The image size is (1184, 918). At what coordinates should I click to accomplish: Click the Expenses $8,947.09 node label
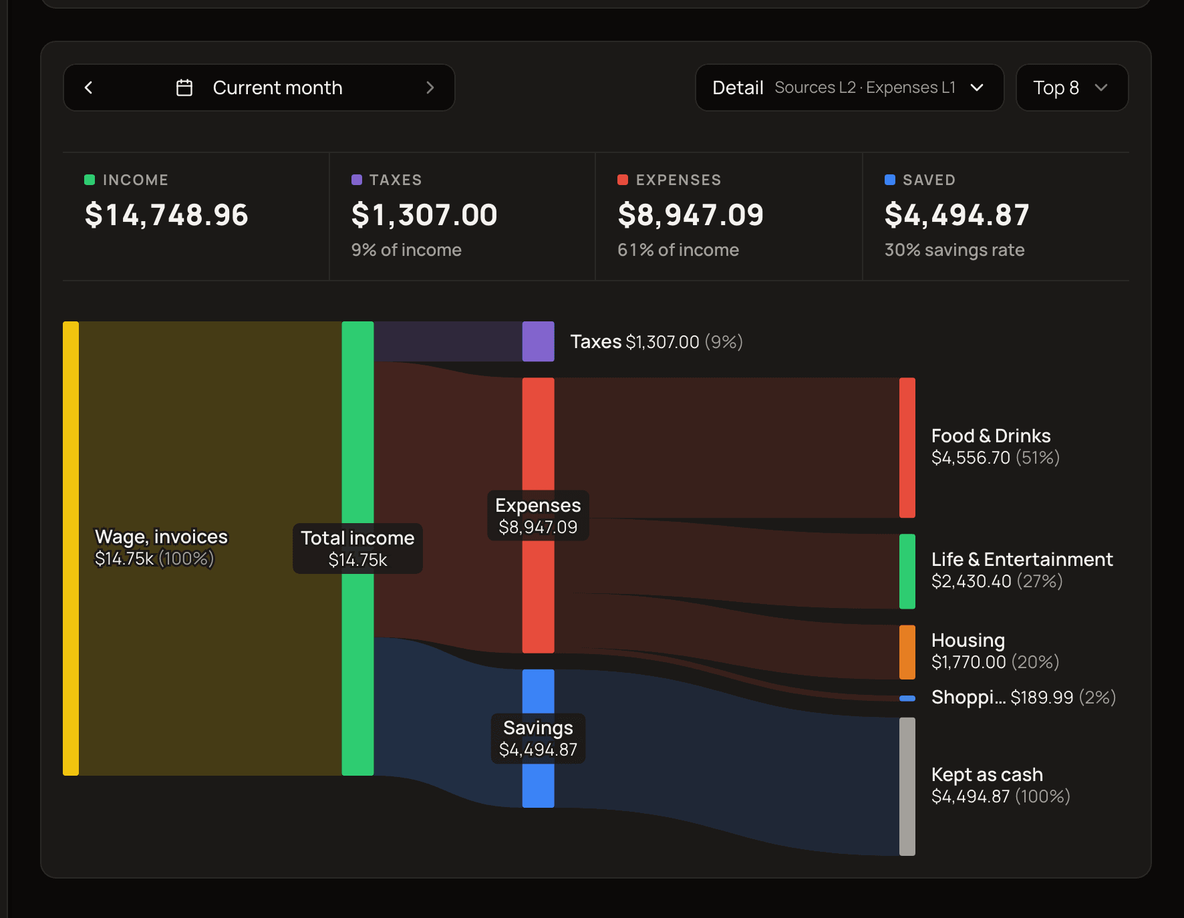[x=538, y=516]
